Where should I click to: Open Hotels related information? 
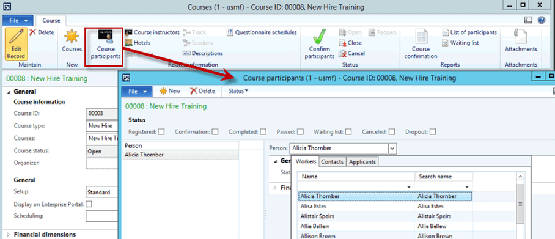click(138, 43)
